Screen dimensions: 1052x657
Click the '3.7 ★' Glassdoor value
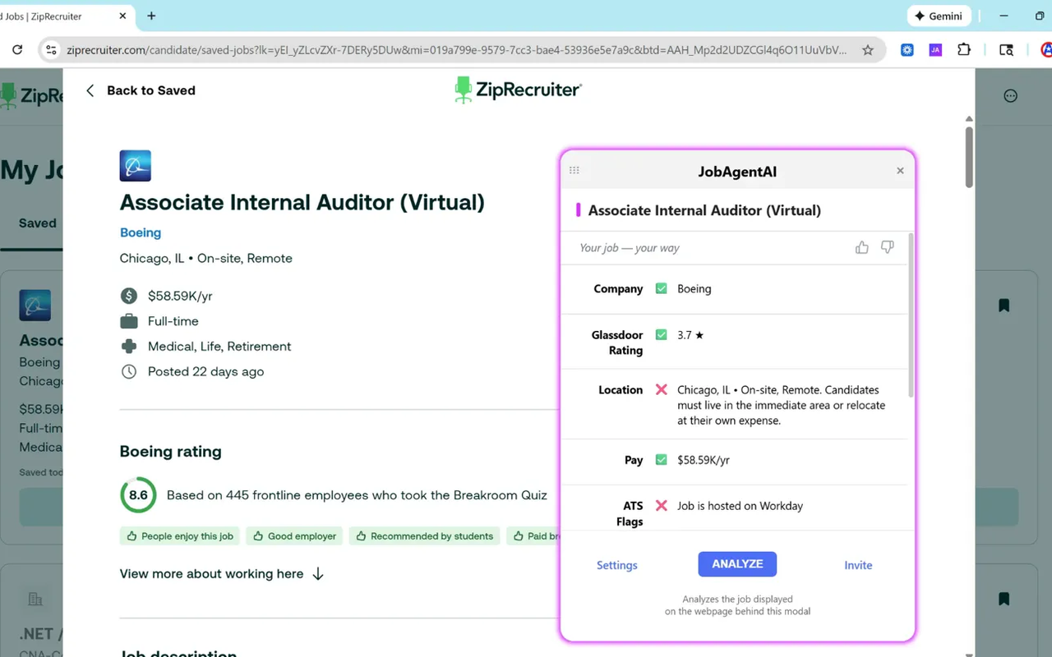690,335
